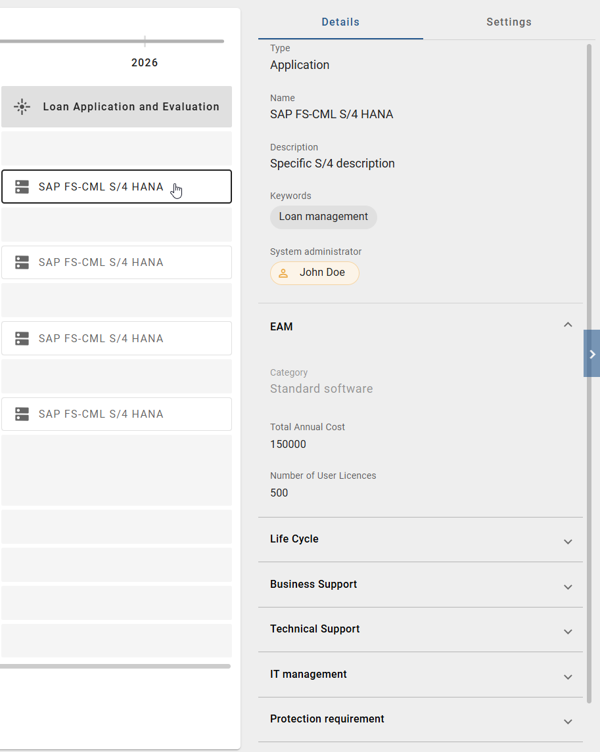Expand the IT management section
The height and width of the screenshot is (752, 600).
(568, 676)
